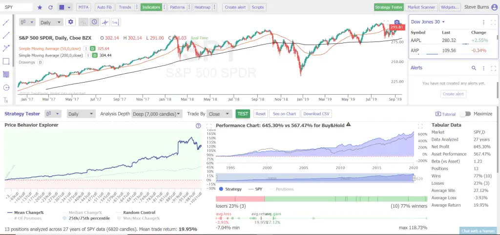Toggle the clock extended hours button
500x235 pixels.
[x=94, y=22]
